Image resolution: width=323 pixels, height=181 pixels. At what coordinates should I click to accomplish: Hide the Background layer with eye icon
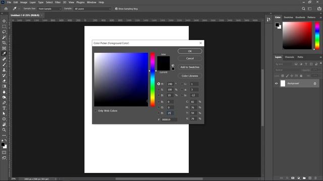(277, 83)
